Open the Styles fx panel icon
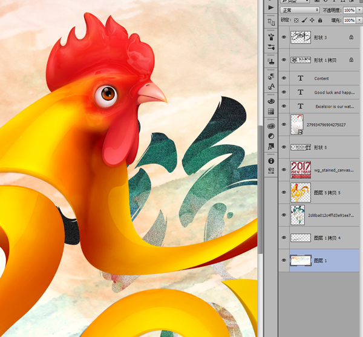This screenshot has height=337, width=363. 271,146
